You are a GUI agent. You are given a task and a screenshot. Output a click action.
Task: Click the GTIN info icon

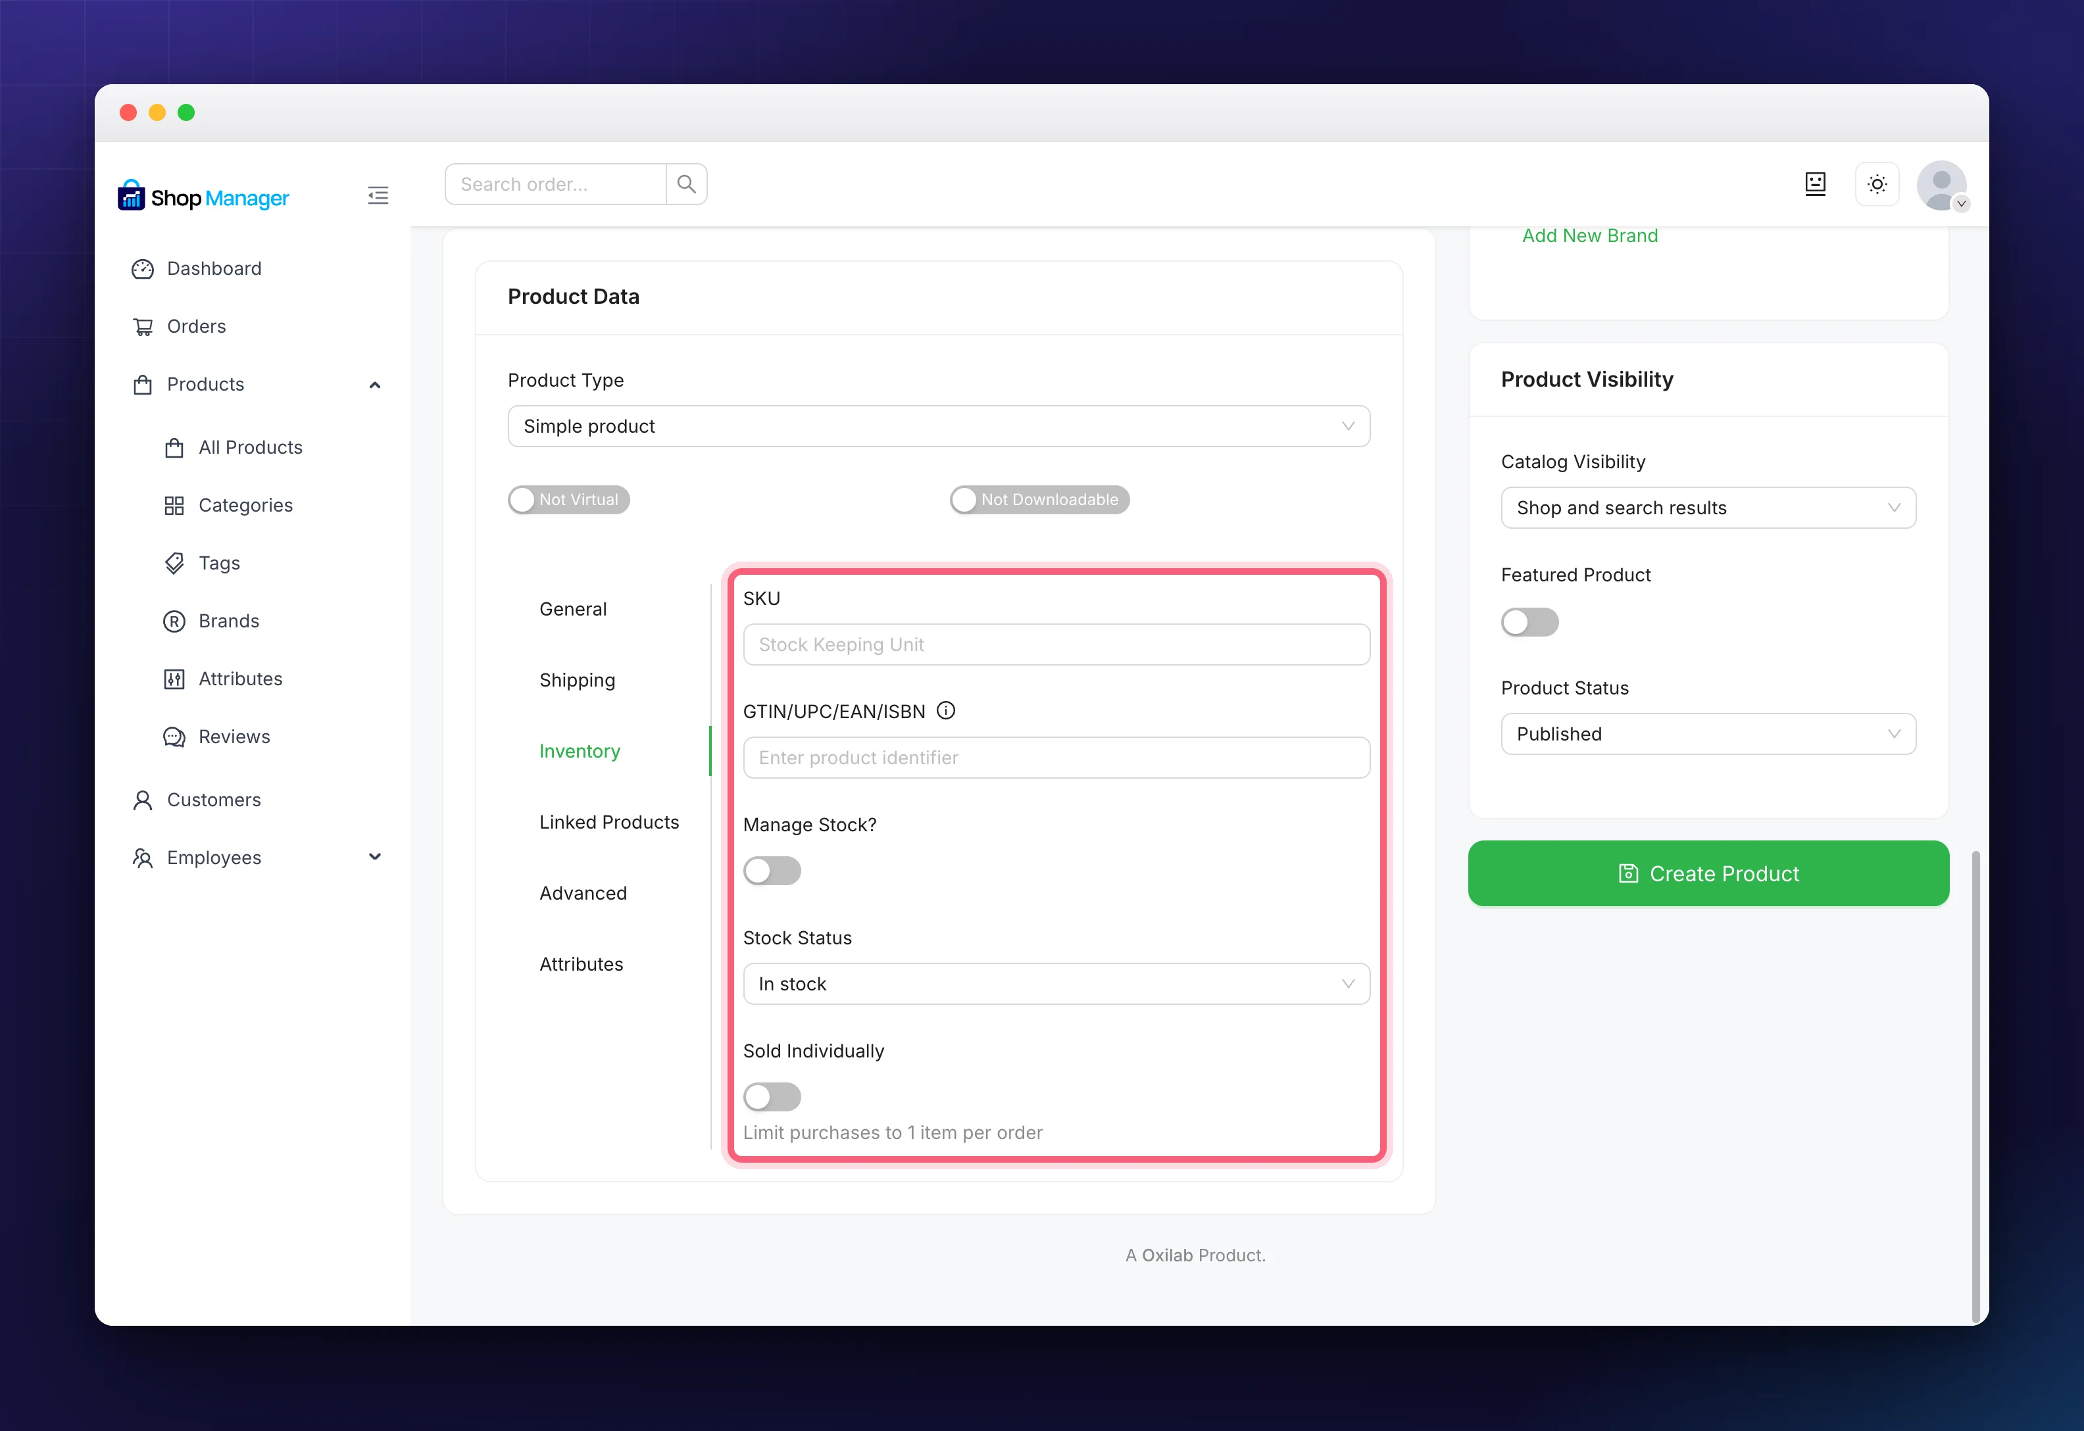point(945,711)
